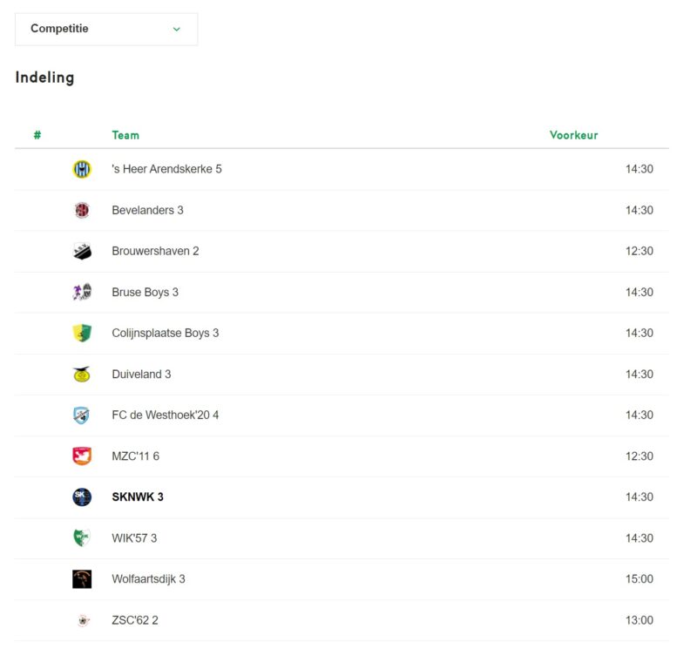Open team Colijnsplaatse Boys 3

click(166, 333)
